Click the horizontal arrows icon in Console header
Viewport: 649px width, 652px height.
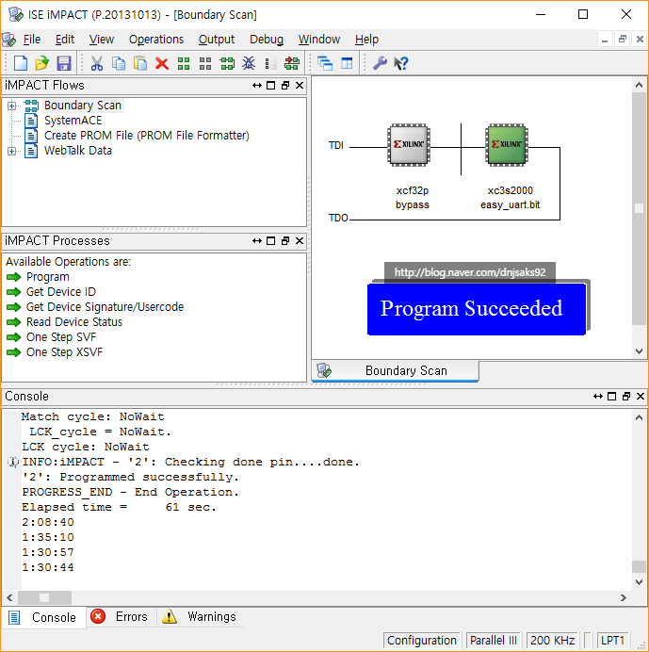coord(598,397)
